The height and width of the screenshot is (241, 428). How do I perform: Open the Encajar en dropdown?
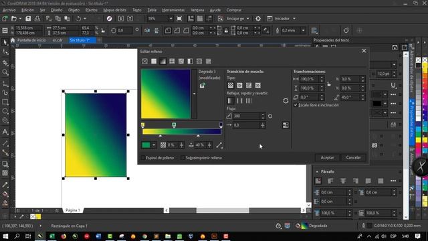[x=248, y=19]
